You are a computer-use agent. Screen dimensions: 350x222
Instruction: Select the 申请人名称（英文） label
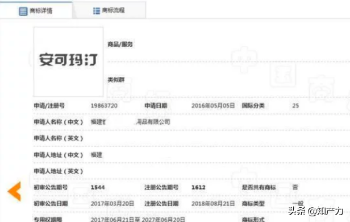point(59,138)
